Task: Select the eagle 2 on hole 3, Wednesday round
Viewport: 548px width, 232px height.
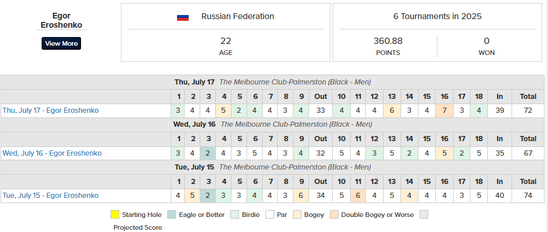Action: 208,153
